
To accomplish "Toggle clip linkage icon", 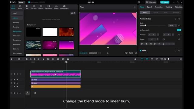I will click(152, 59).
